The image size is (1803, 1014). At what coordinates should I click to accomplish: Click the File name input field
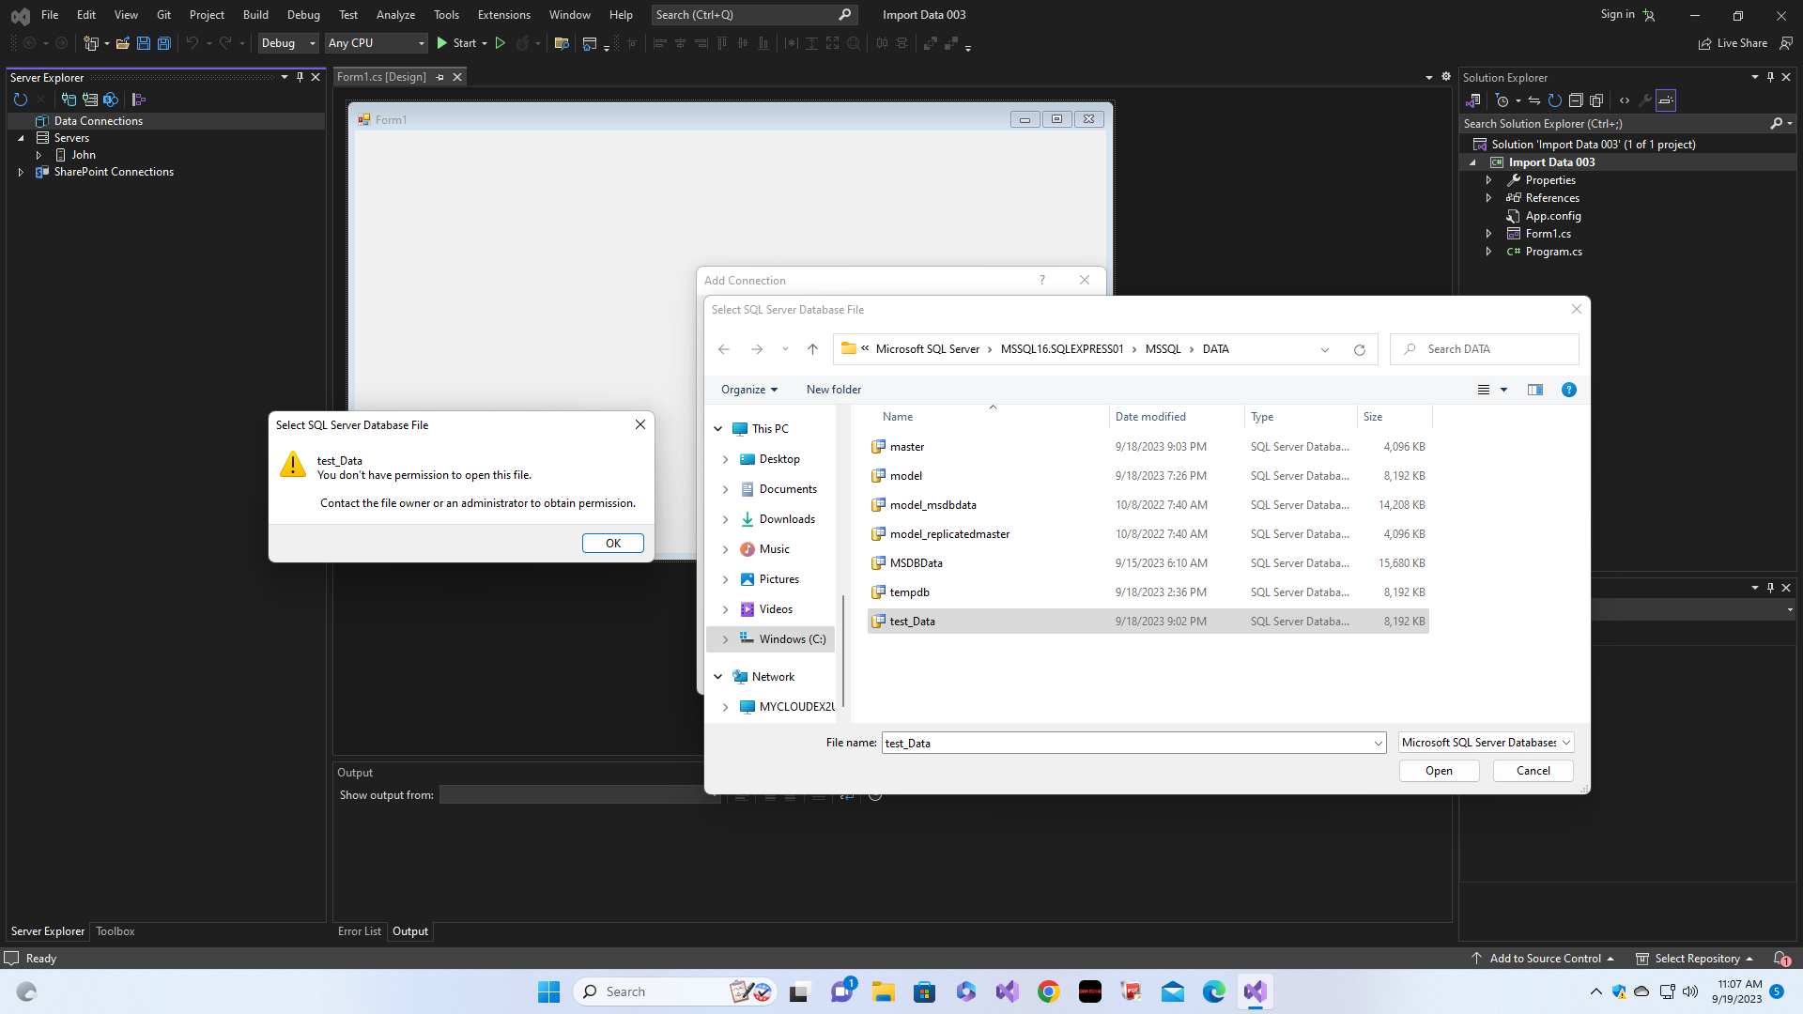[x=1126, y=744]
